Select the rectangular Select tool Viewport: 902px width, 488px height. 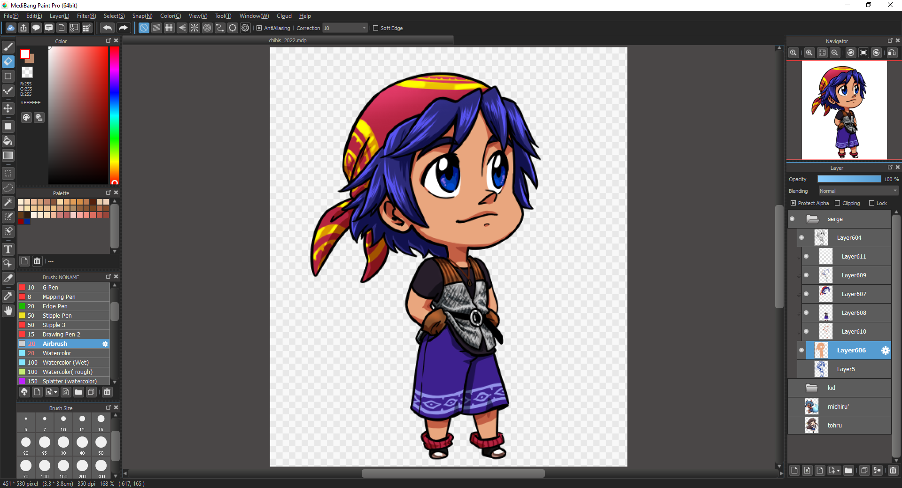[8, 173]
